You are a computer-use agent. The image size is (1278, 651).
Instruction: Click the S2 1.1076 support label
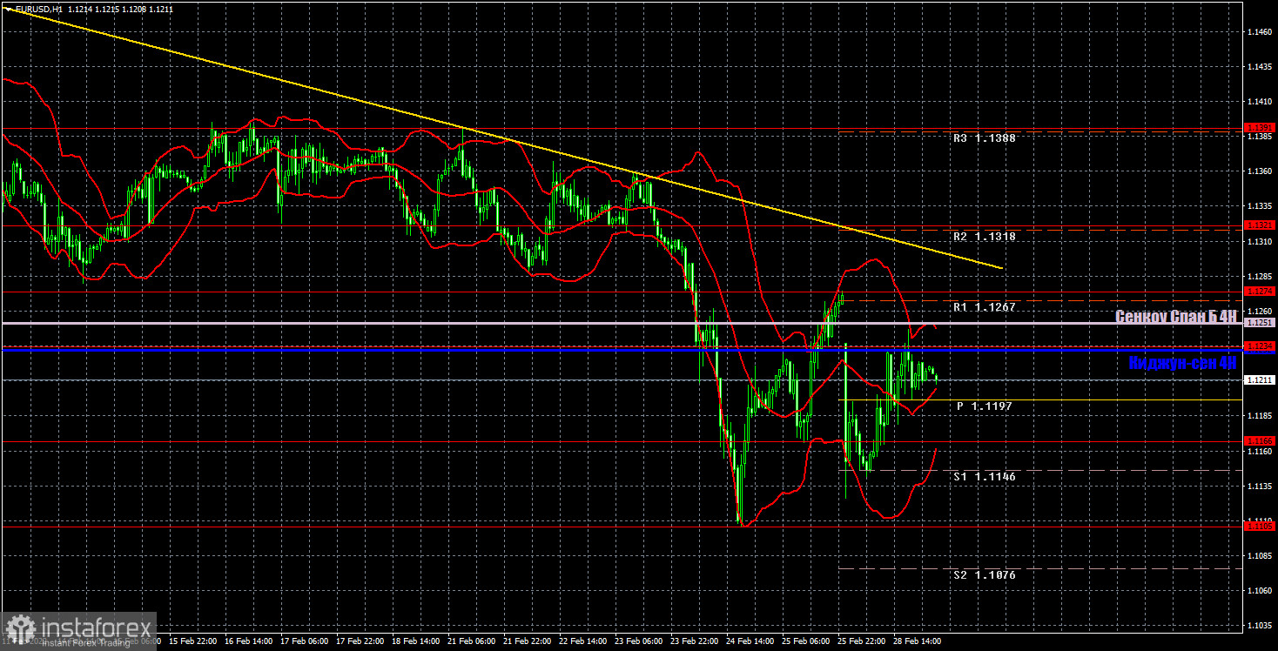(x=985, y=575)
